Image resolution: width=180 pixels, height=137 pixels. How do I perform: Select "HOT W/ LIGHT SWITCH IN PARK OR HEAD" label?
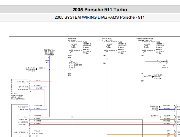(145, 40)
